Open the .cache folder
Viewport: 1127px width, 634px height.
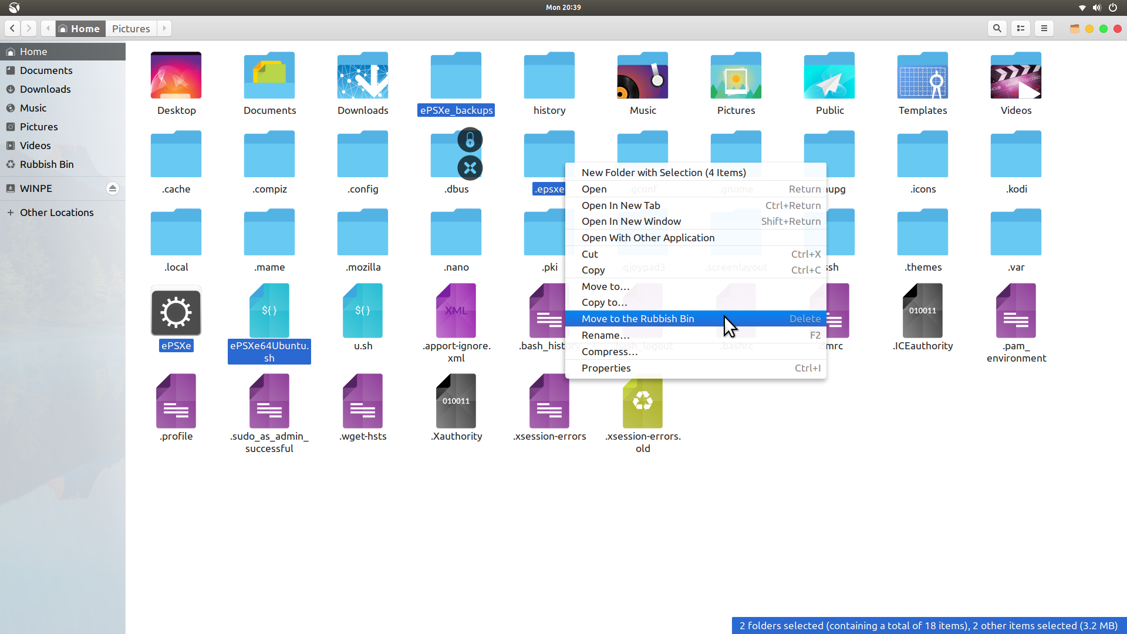[x=176, y=154]
